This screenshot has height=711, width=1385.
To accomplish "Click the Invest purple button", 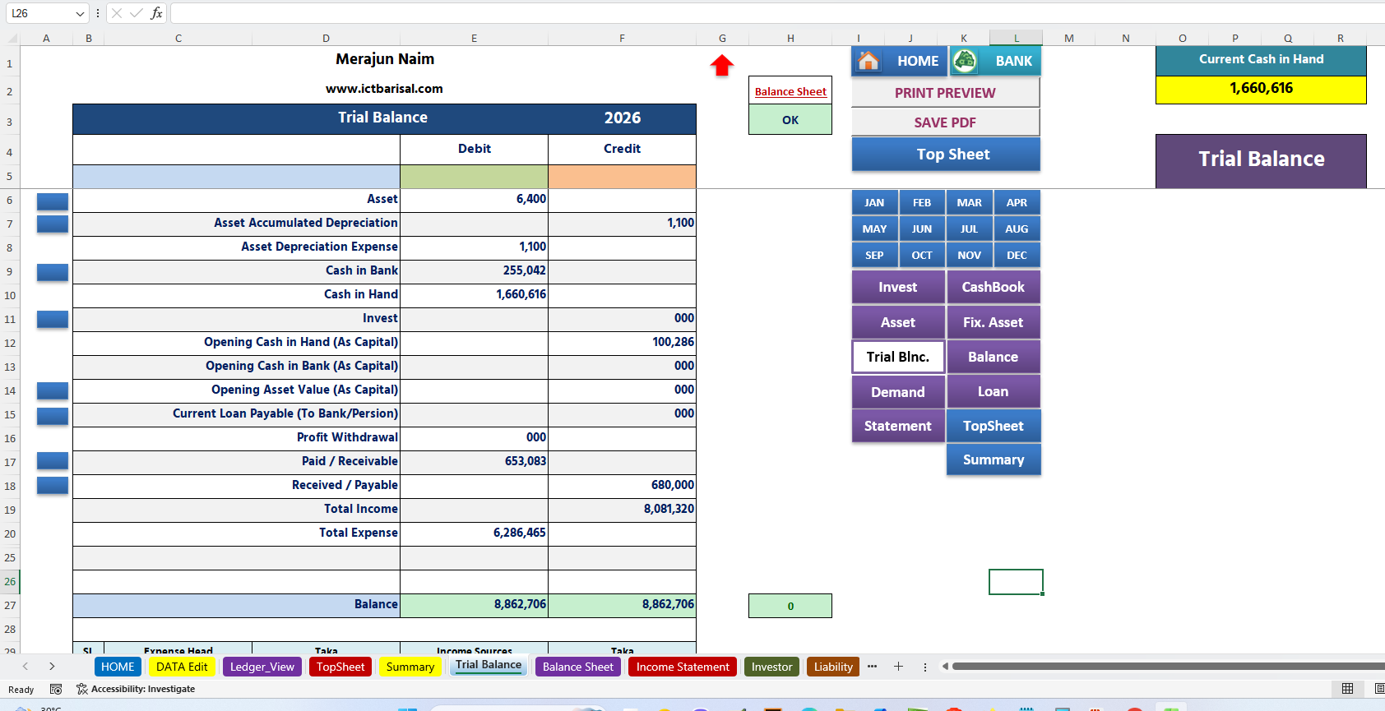I will tap(898, 288).
